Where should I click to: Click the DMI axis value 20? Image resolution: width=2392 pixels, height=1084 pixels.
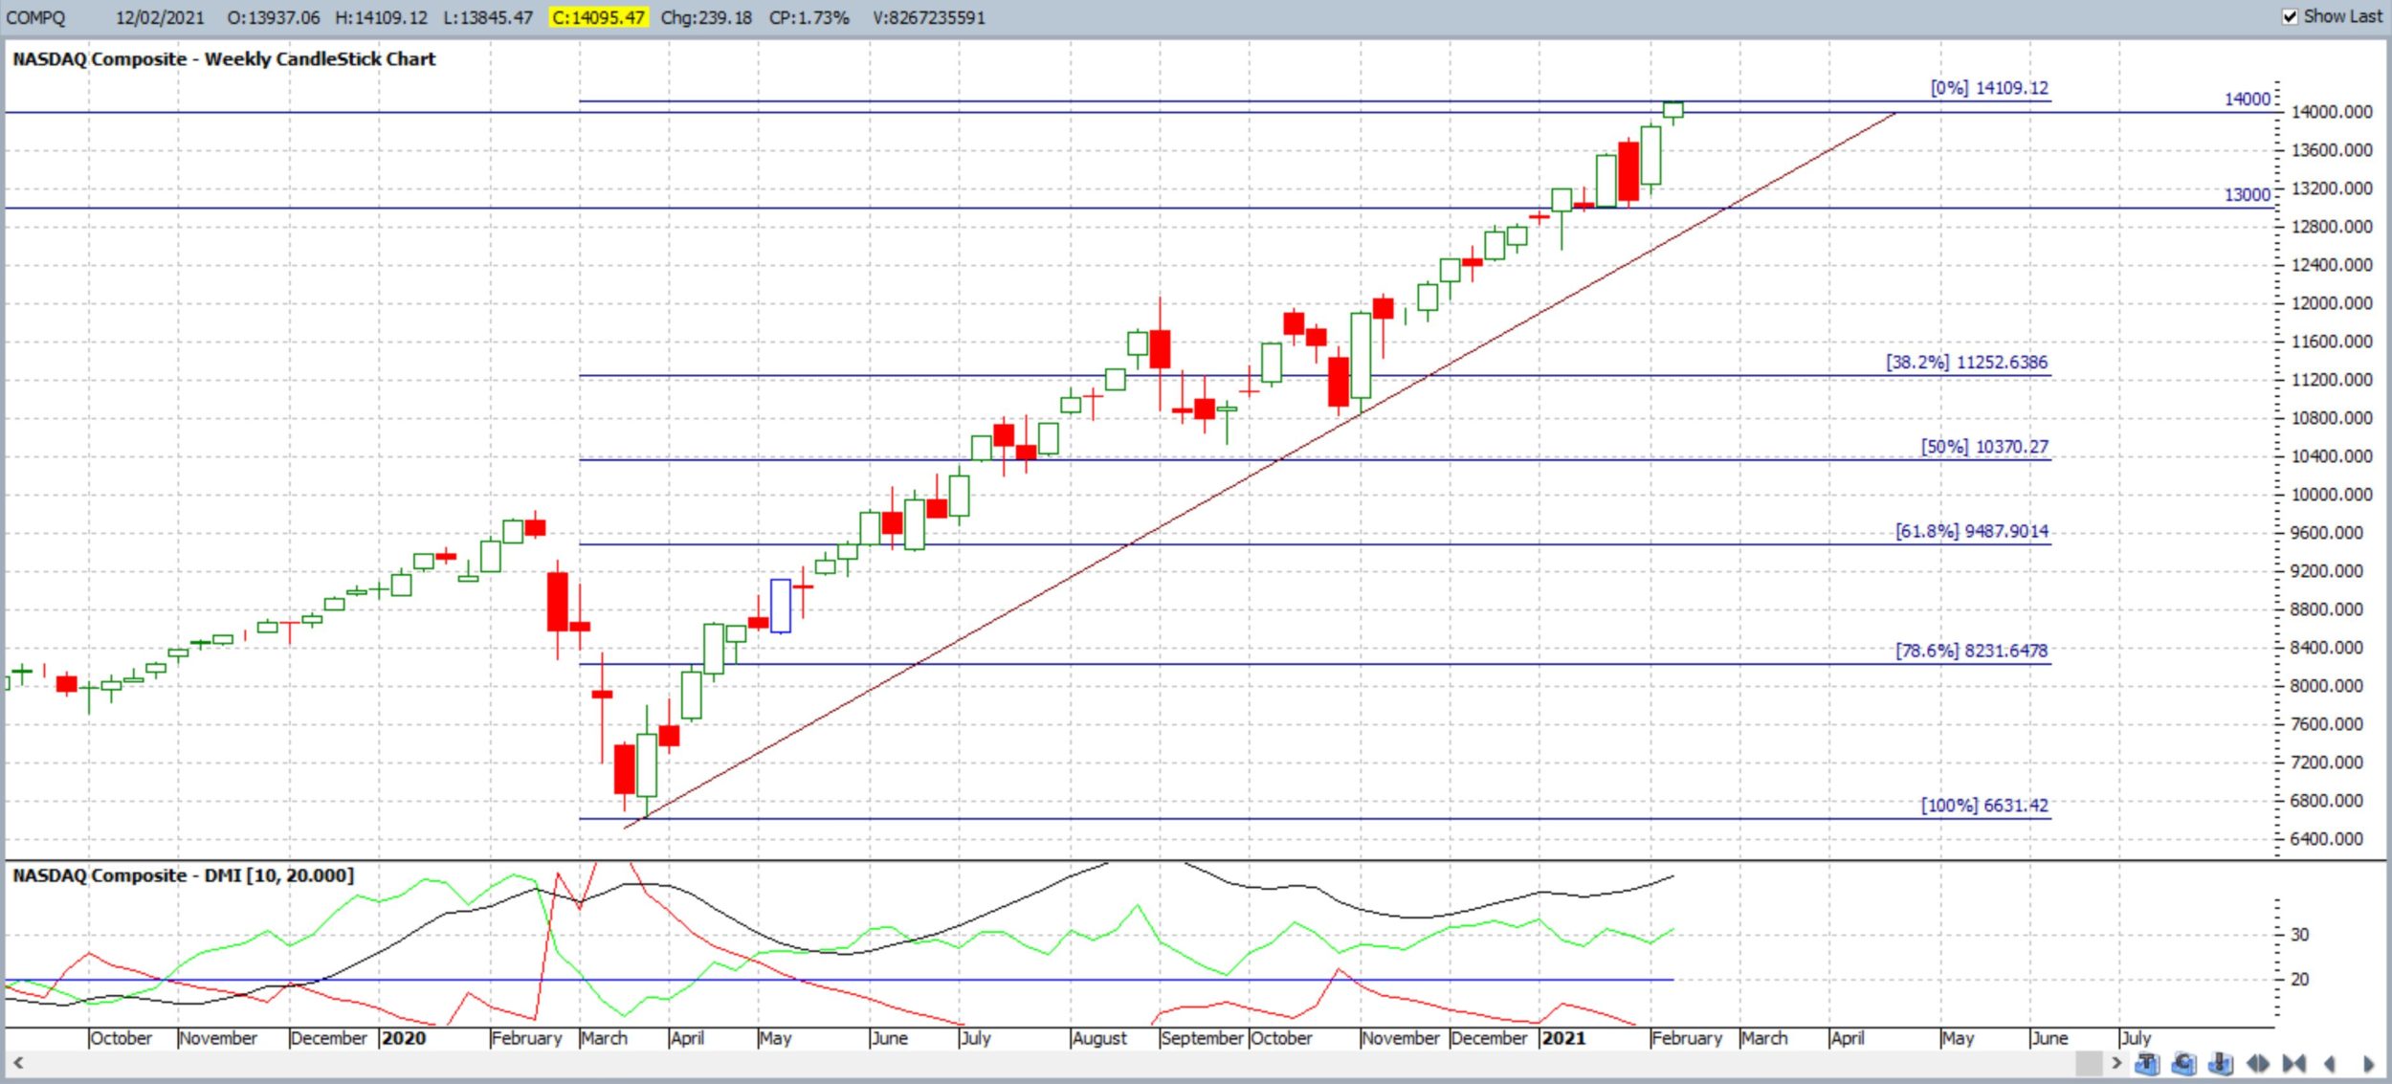pyautogui.click(x=2299, y=979)
